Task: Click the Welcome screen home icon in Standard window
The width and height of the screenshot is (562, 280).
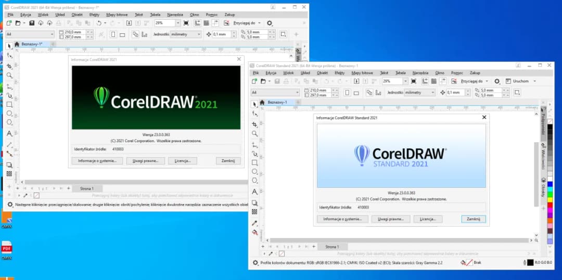Action: coord(262,102)
